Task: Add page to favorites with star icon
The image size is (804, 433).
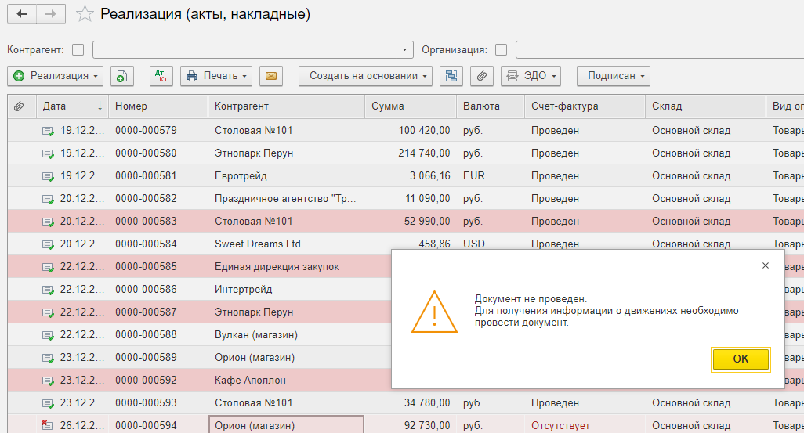Action: point(85,14)
